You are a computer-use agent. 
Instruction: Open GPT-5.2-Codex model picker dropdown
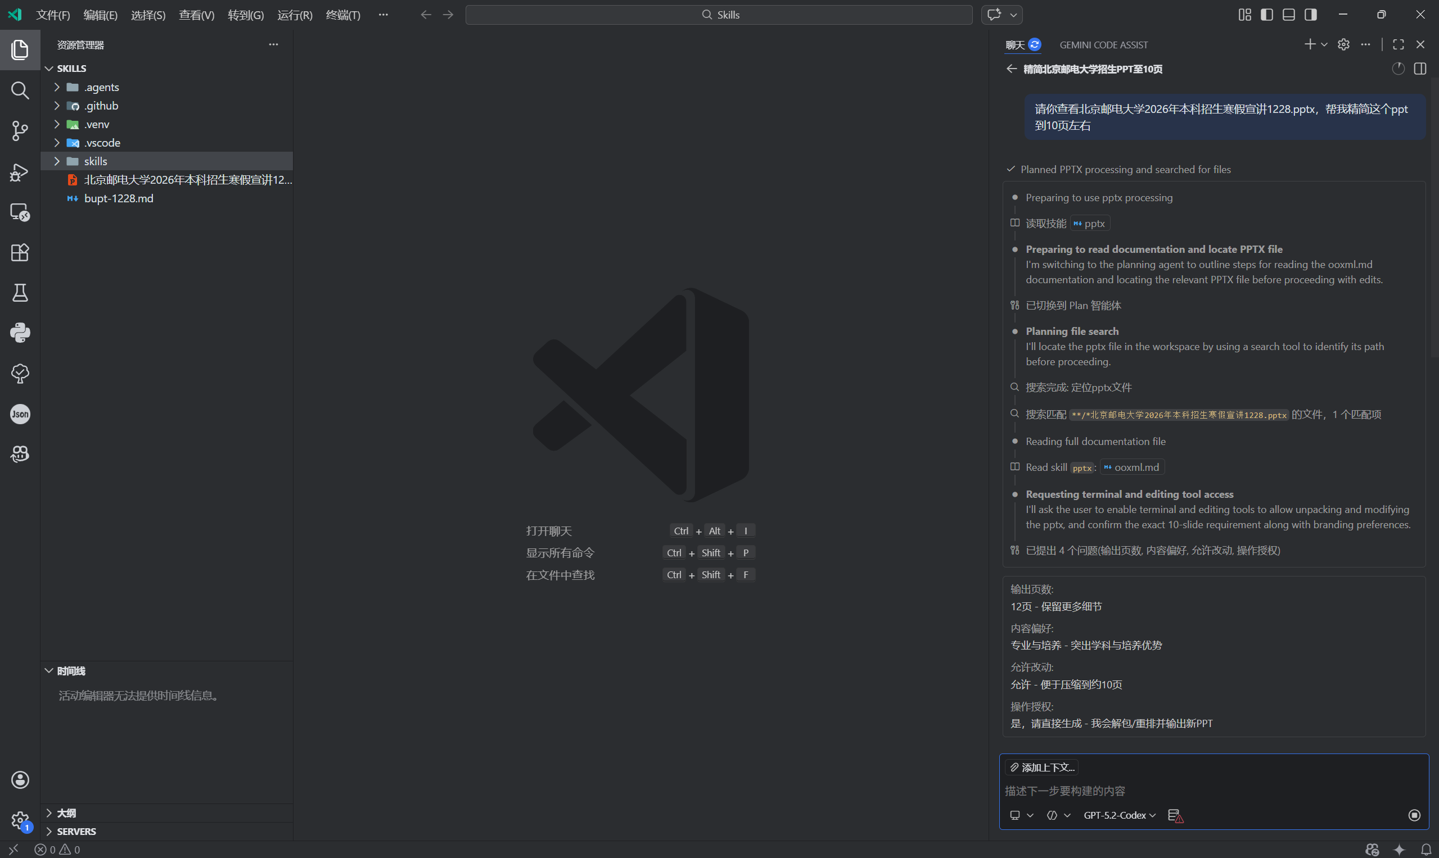point(1119,815)
